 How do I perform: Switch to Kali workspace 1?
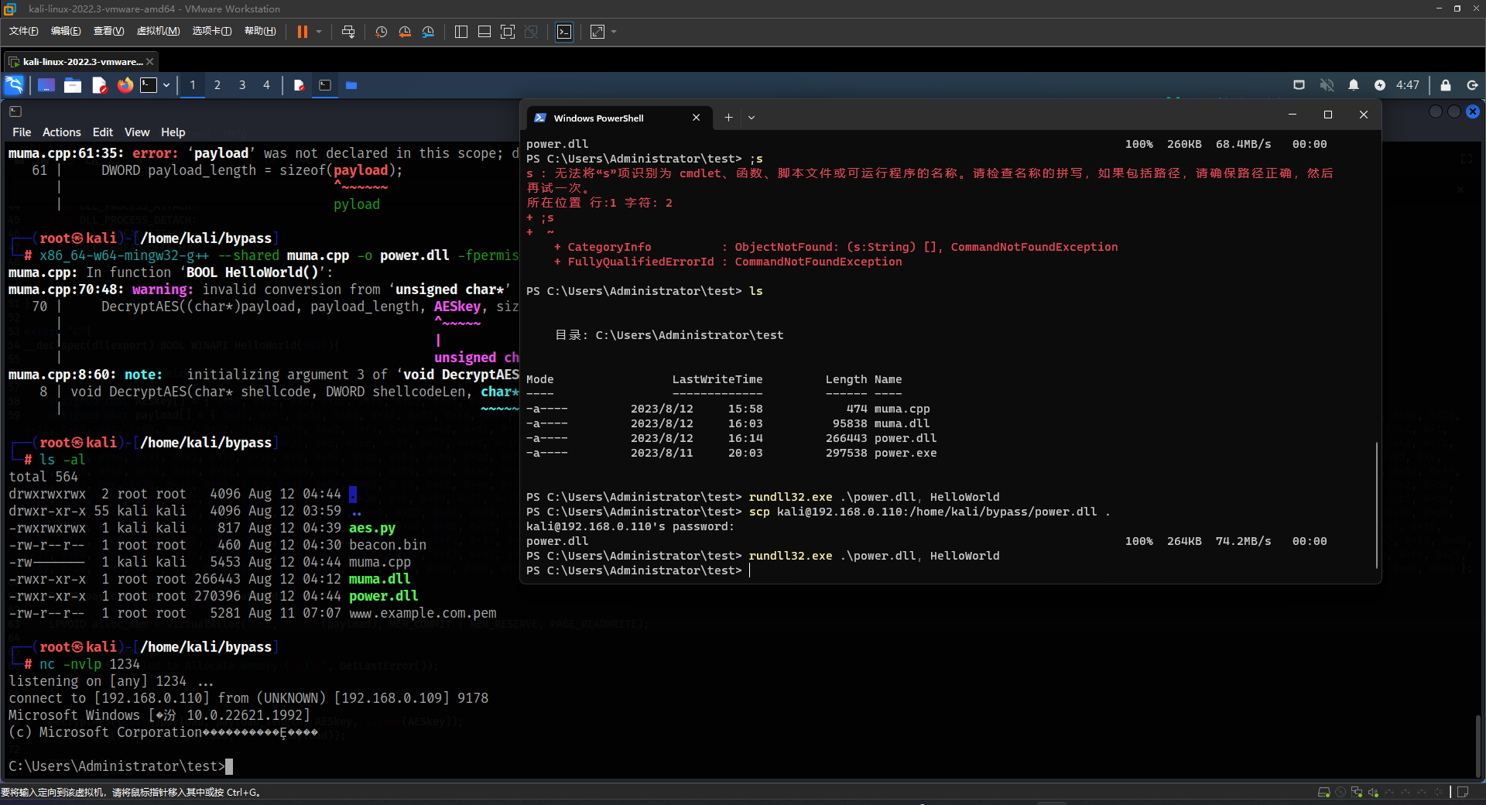(x=193, y=85)
